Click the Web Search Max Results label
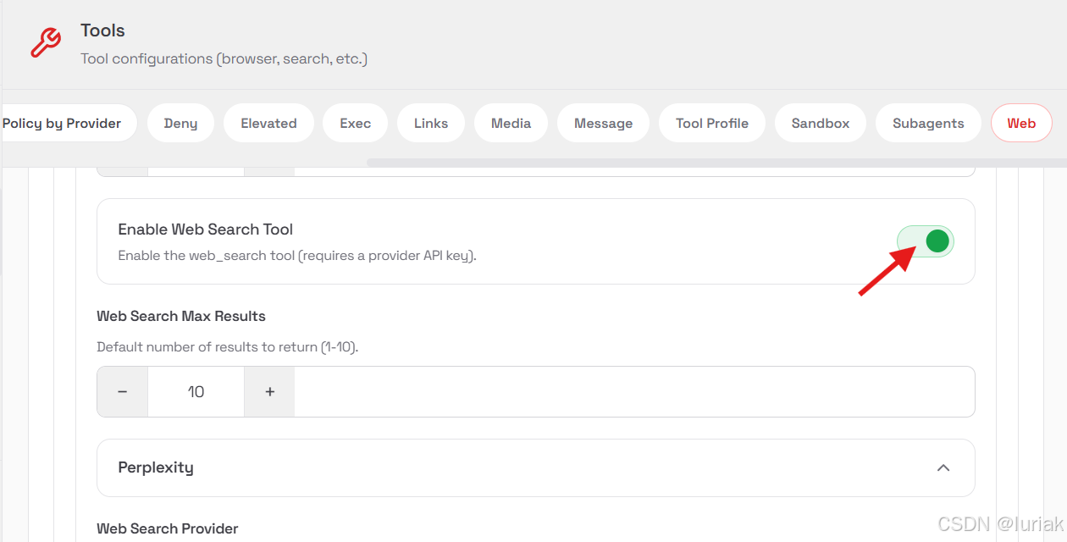The height and width of the screenshot is (542, 1067). pyautogui.click(x=181, y=316)
